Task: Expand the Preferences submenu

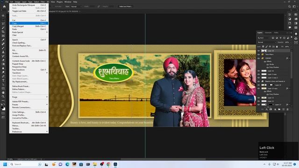Action: coord(29,132)
